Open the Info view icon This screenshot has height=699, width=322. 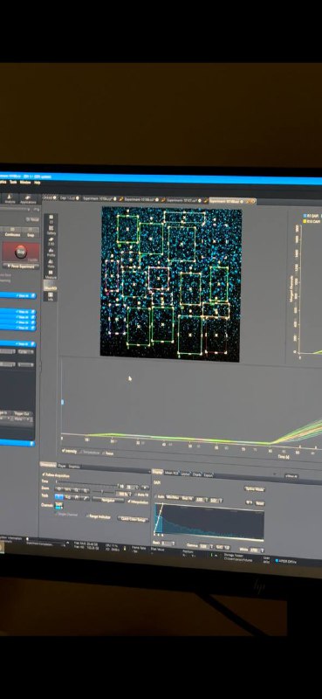coord(51,297)
